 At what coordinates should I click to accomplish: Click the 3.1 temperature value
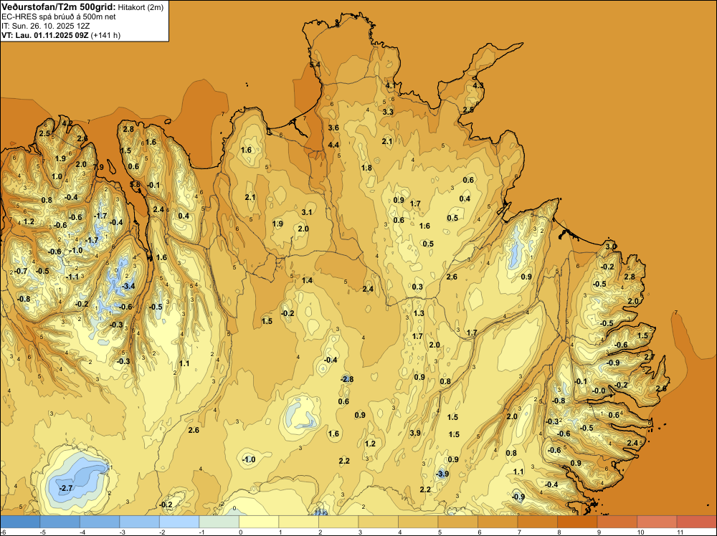[307, 212]
